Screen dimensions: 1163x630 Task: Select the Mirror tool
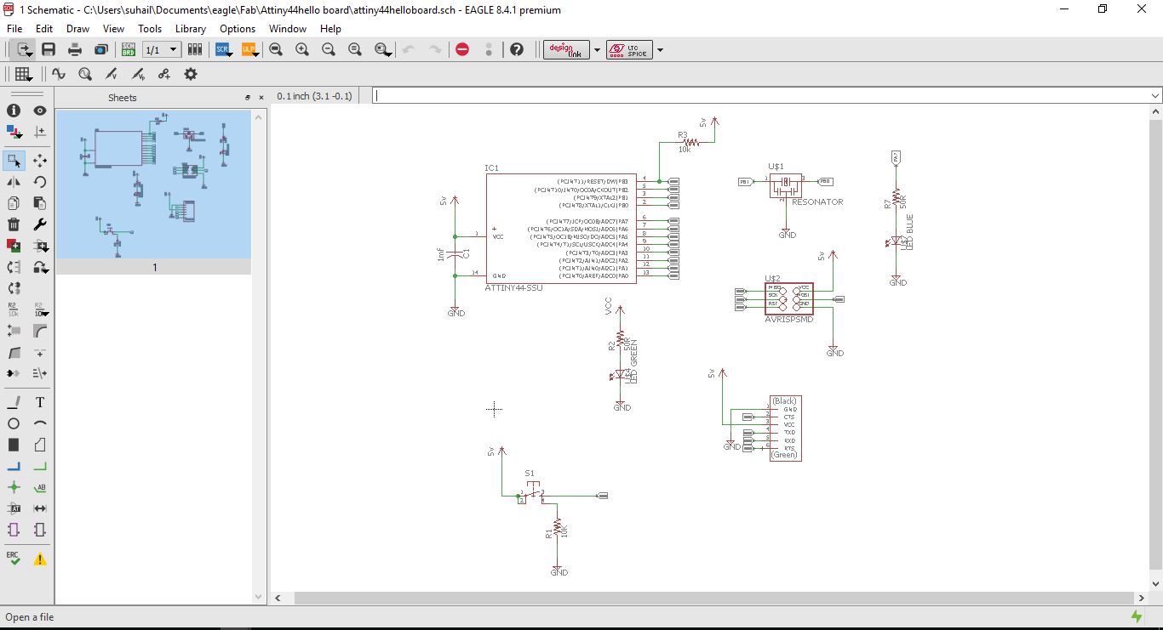14,181
